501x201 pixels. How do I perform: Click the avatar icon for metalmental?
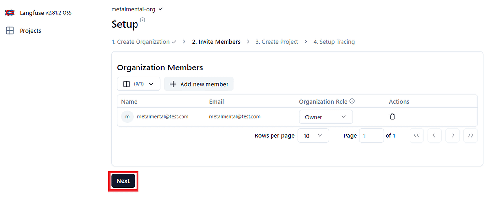pos(128,117)
